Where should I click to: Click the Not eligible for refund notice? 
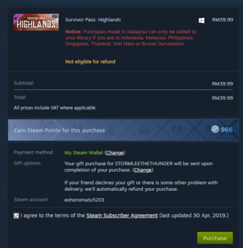90,62
